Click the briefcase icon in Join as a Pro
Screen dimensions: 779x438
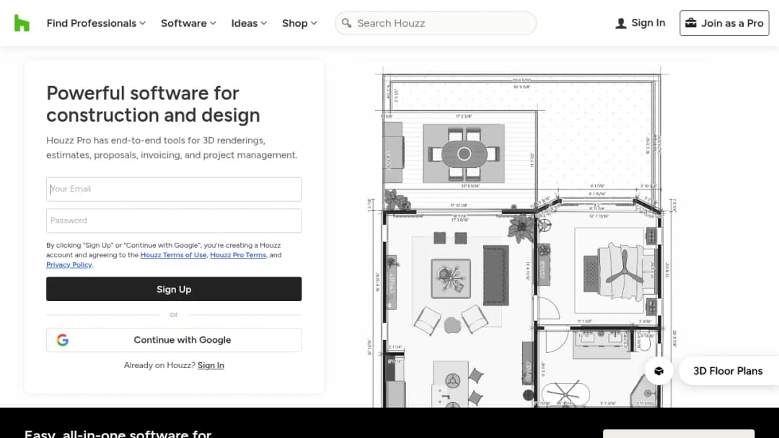[690, 23]
